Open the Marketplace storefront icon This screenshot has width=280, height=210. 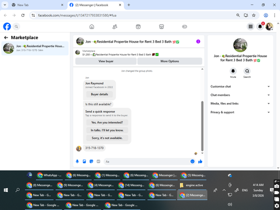161,27
